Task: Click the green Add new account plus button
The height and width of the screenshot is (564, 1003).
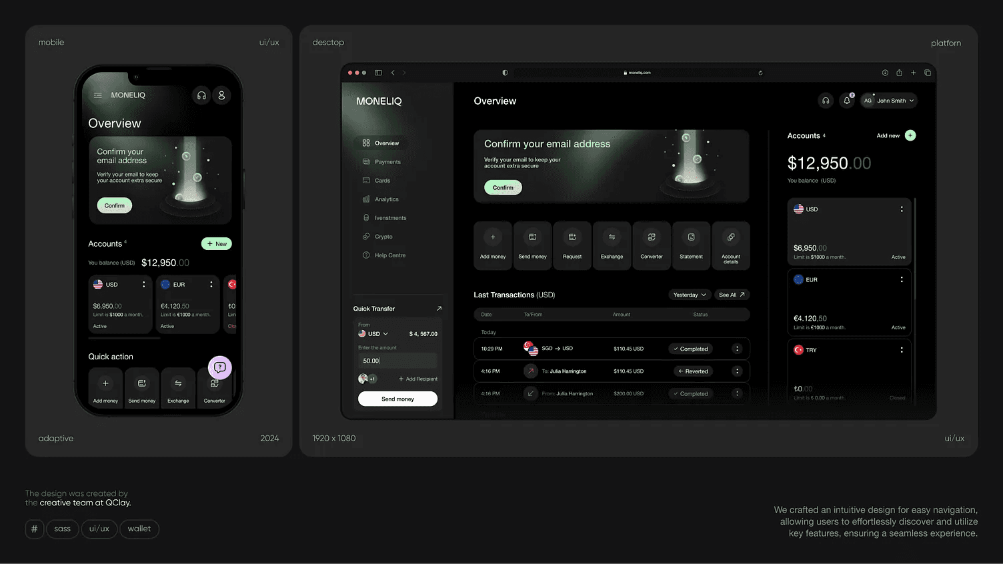Action: coord(910,135)
